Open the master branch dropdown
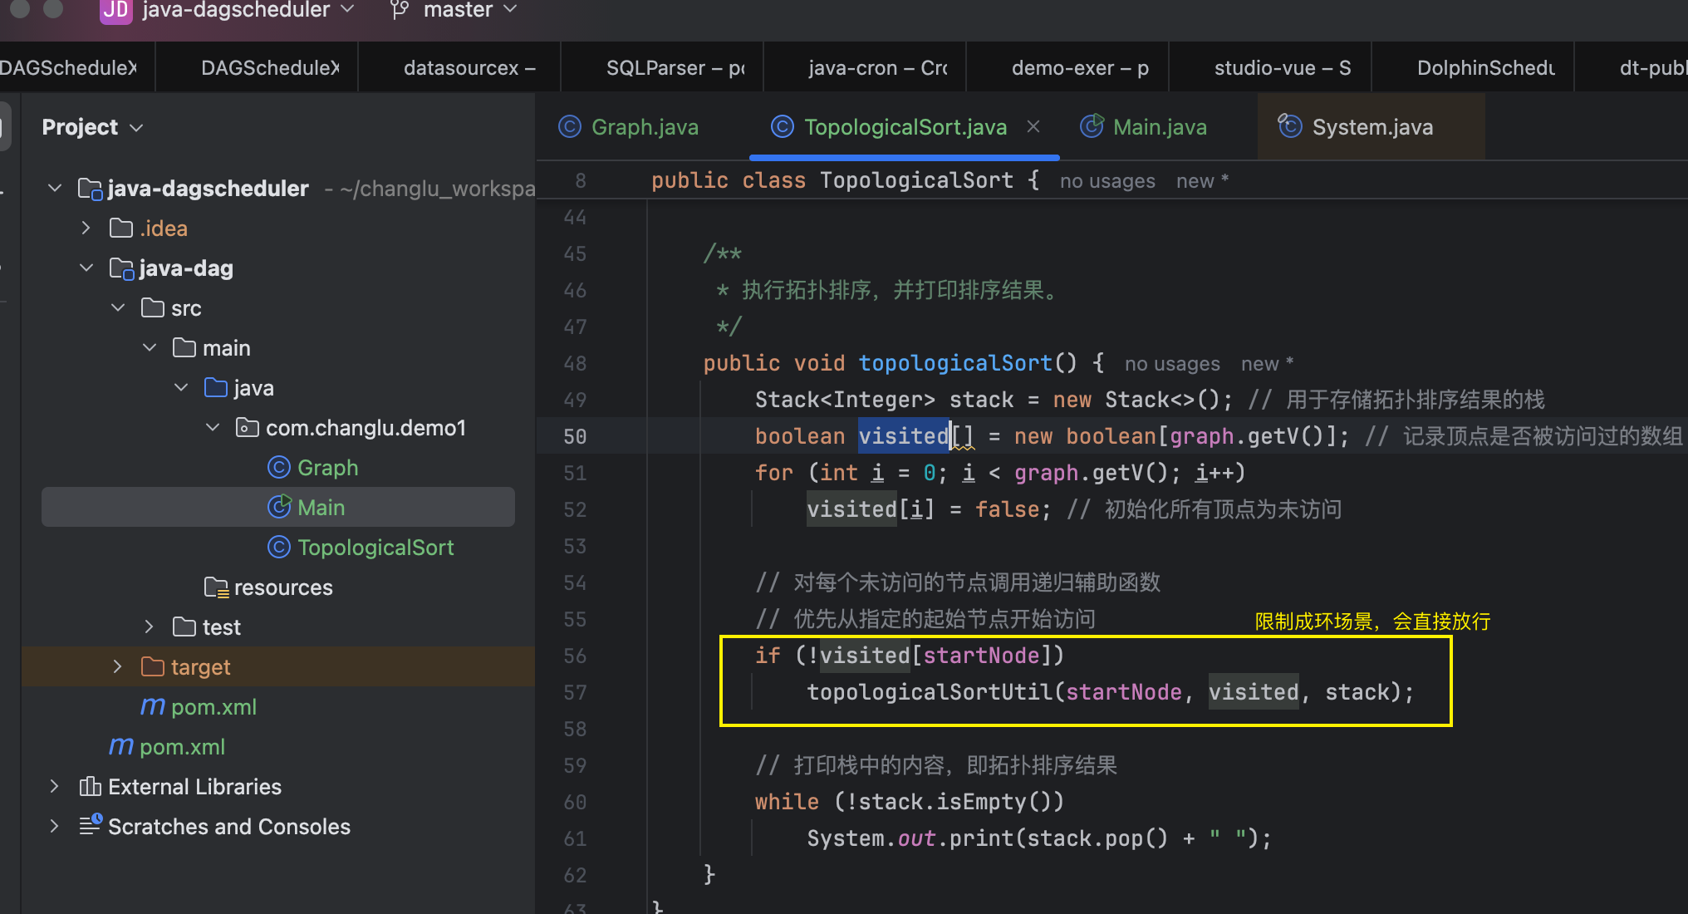This screenshot has height=914, width=1688. [470, 10]
